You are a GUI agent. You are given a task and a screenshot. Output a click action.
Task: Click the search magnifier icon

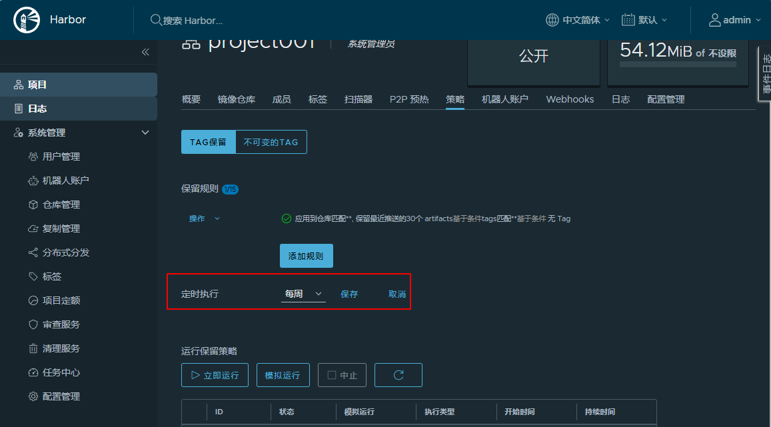[x=155, y=20]
